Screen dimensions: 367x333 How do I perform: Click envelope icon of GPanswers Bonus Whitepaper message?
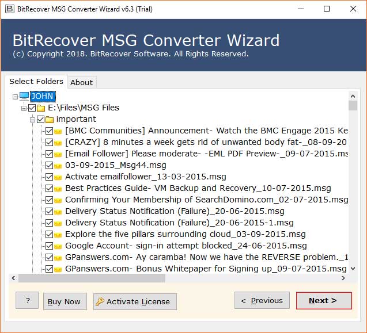click(58, 269)
